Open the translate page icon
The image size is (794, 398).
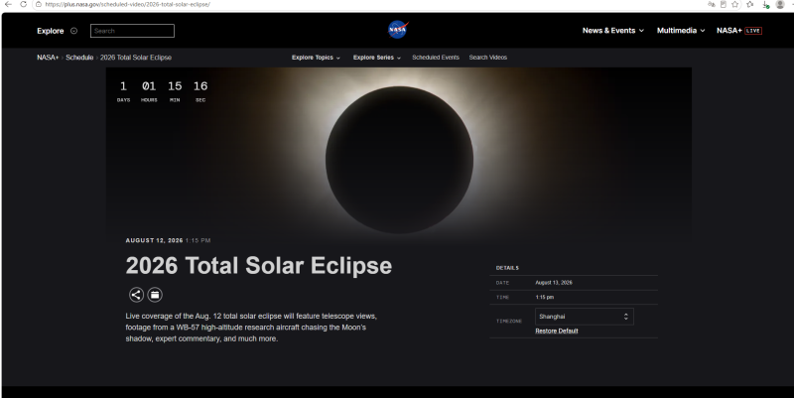pyautogui.click(x=711, y=4)
